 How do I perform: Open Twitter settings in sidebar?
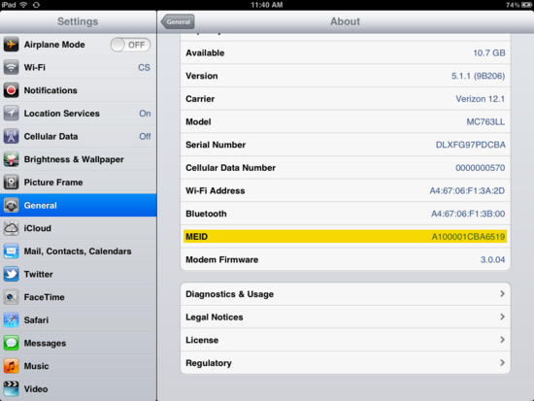79,274
